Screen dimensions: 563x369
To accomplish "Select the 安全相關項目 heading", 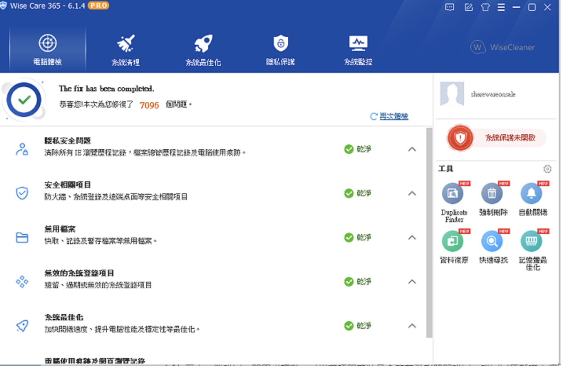I will [x=68, y=184].
